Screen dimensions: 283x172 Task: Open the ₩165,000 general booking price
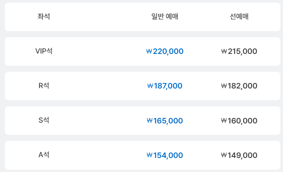165,121
